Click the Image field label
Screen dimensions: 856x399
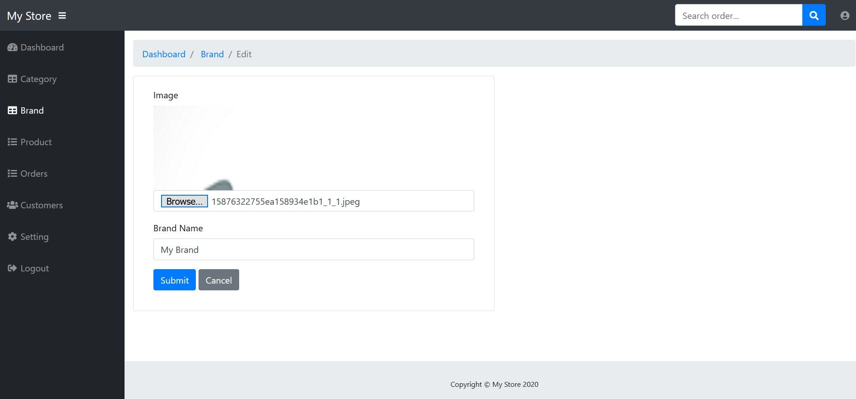pos(166,95)
